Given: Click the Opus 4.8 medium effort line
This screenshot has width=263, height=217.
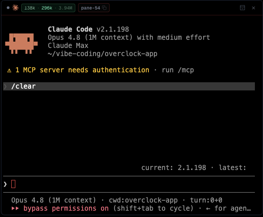Looking at the screenshot, I should [x=129, y=38].
